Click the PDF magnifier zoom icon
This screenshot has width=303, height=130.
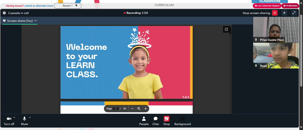139,108
